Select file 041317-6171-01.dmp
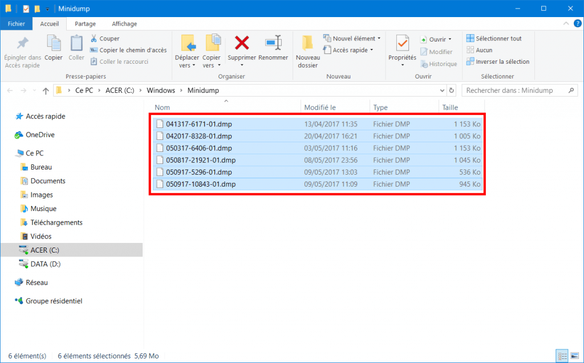Screen dimensions: 584x363 click(x=317, y=124)
